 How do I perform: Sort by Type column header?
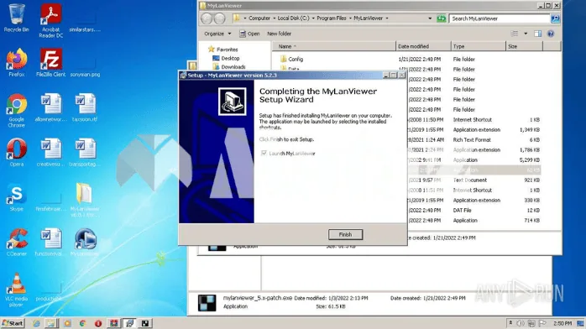pyautogui.click(x=478, y=46)
